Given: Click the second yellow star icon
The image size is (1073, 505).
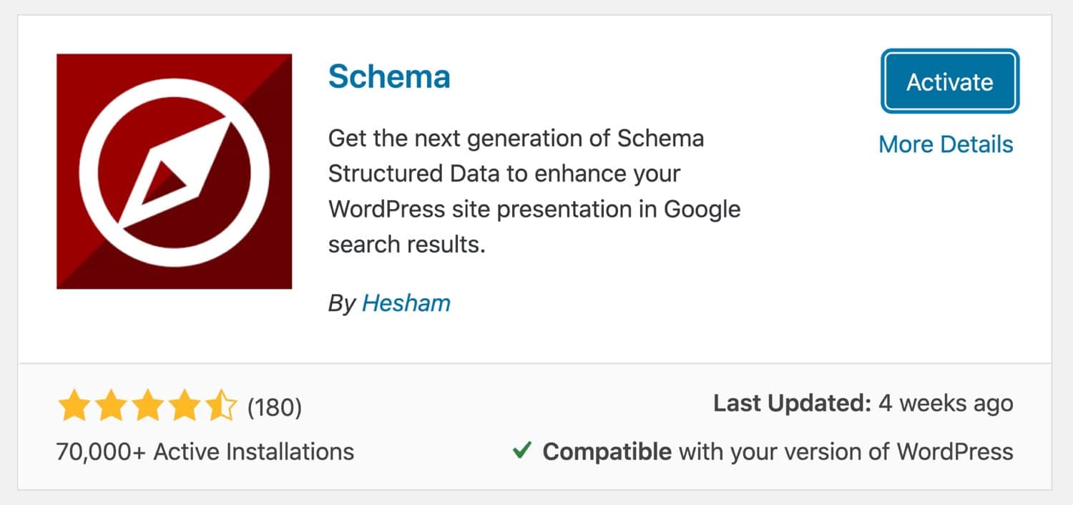Looking at the screenshot, I should tap(110, 404).
